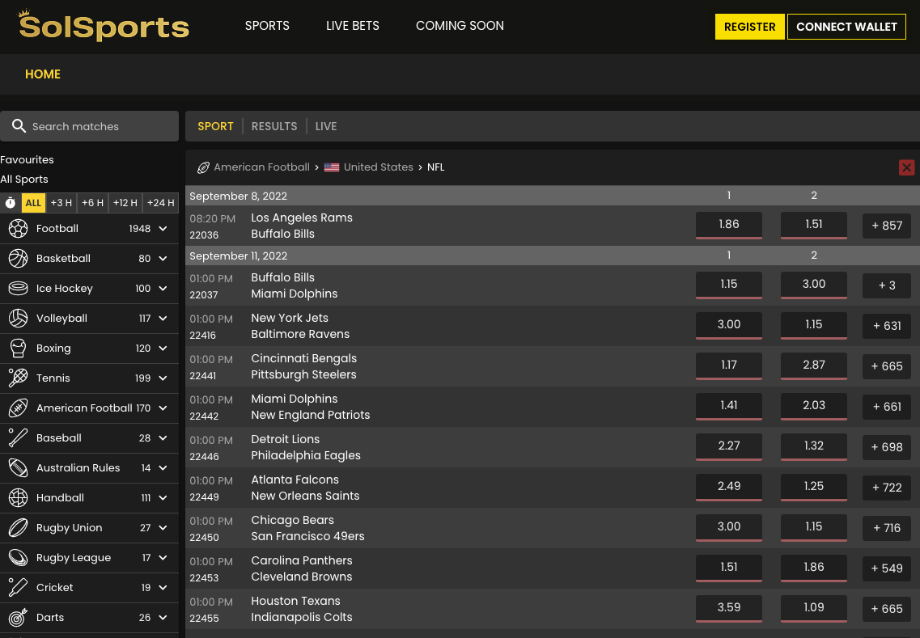Click American Football in breadcrumb
Viewport: 920px width, 638px height.
261,167
